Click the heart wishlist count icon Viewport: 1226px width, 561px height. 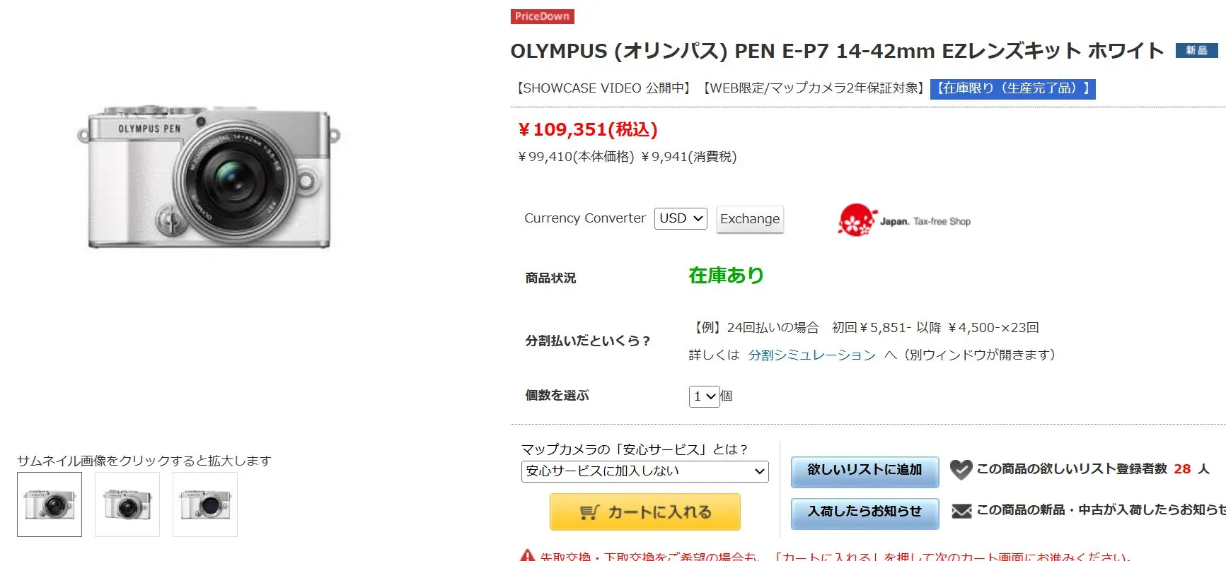tap(961, 469)
